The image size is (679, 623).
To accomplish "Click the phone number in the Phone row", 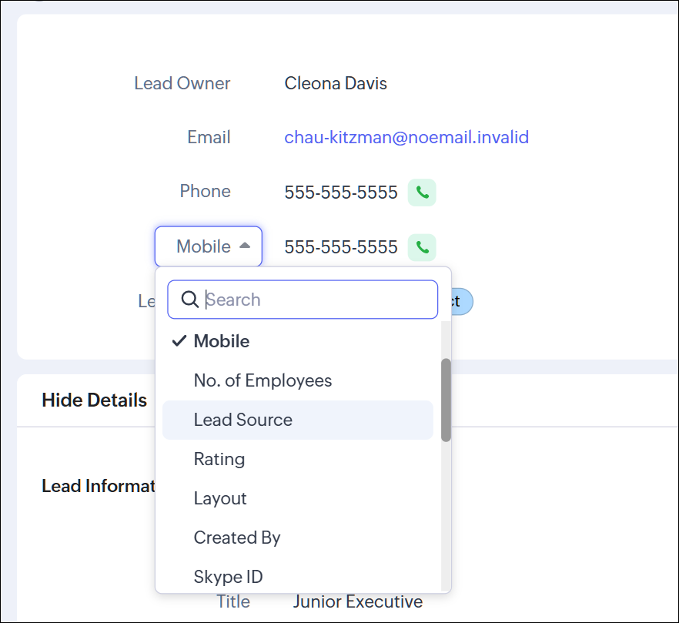I will coord(341,193).
